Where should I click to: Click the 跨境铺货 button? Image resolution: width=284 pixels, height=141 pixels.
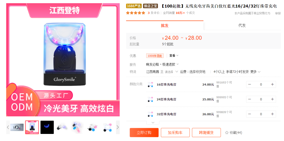(206, 133)
